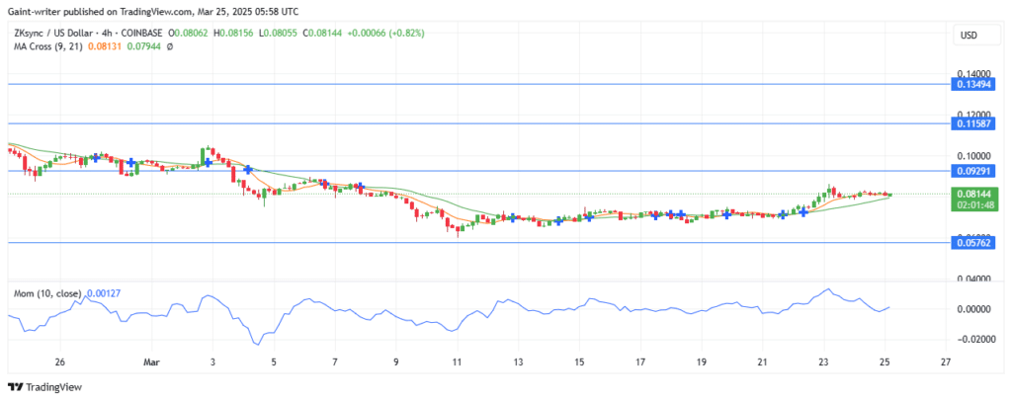Screen dimensions: 1012x401
Task: Click the close price C0.08144 in header
Action: click(324, 33)
